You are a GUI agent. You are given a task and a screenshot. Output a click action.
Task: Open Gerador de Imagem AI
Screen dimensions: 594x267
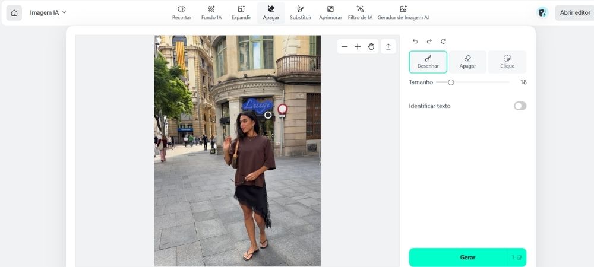click(x=403, y=13)
